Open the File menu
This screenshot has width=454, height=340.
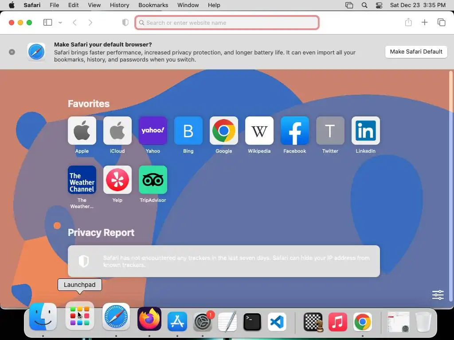coord(55,5)
